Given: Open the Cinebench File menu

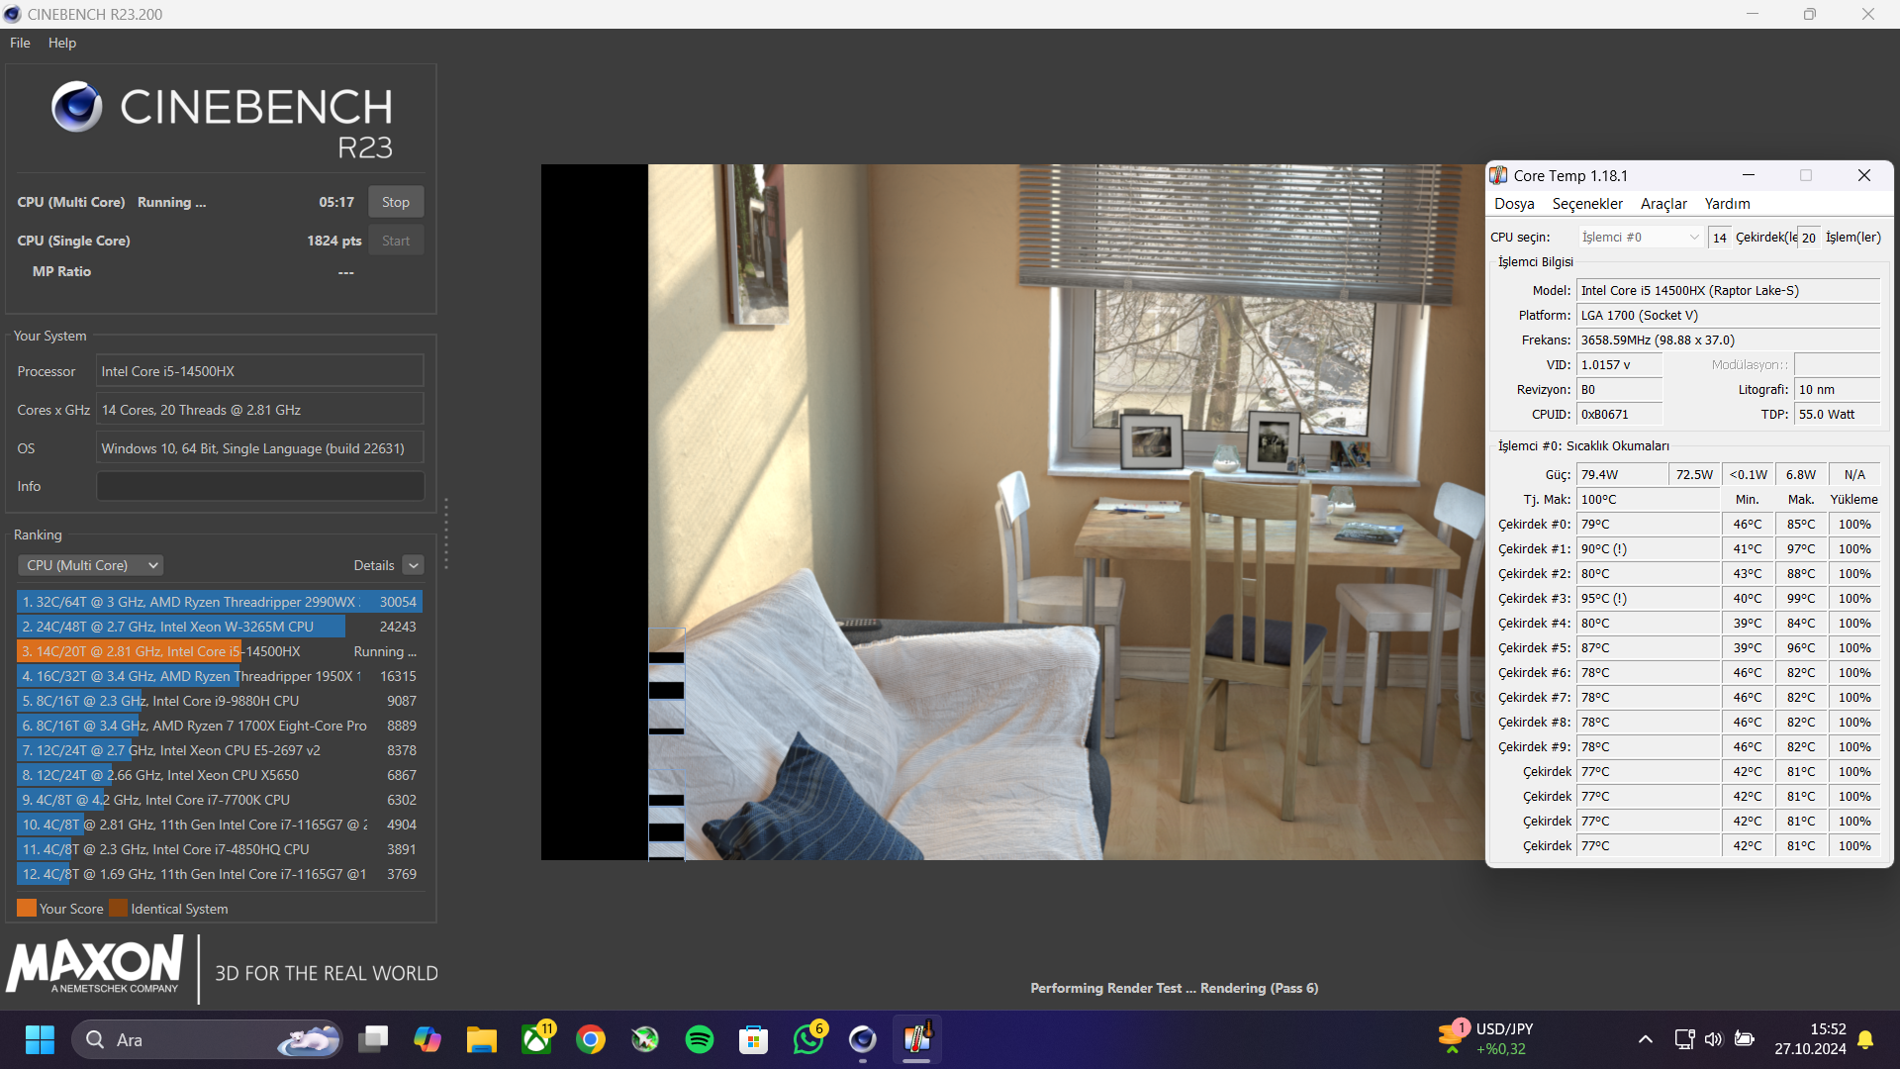Looking at the screenshot, I should tap(20, 43).
